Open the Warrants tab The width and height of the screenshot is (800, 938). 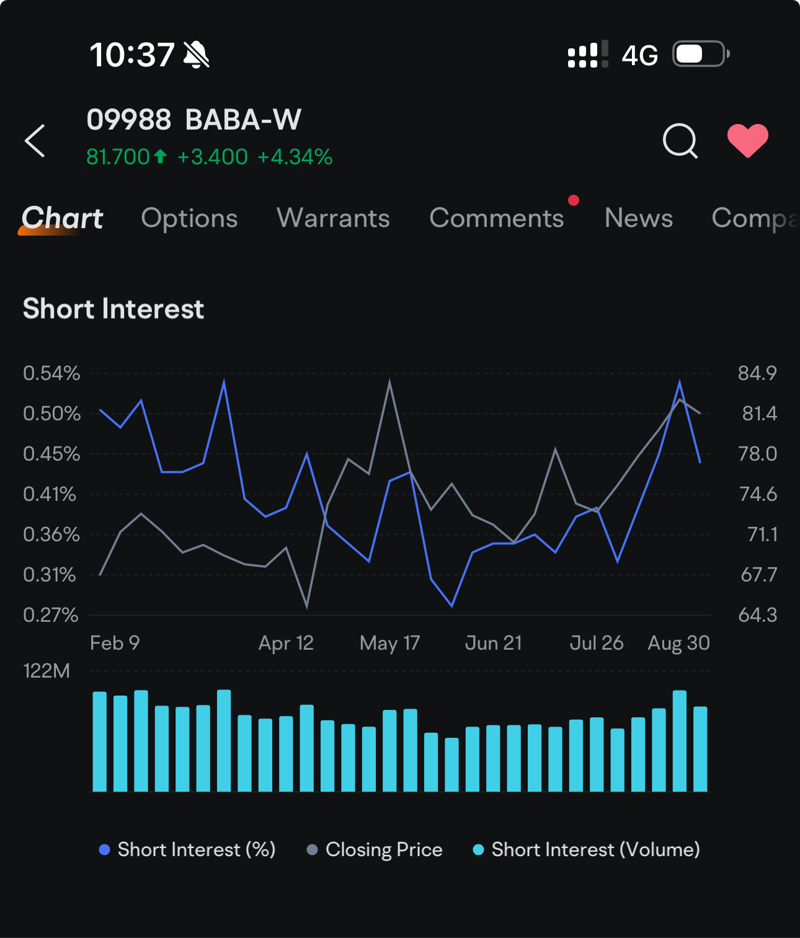tap(333, 218)
